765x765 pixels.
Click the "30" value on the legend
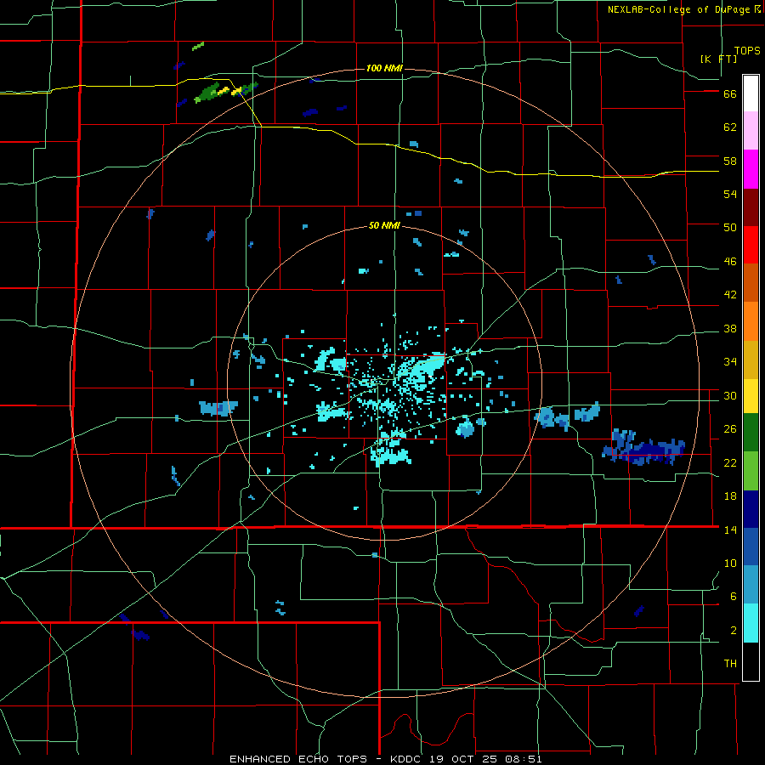730,395
